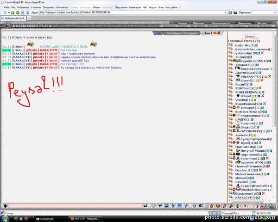Close the I Jam I private chat tab
278x222 pixels.
[x=219, y=33]
